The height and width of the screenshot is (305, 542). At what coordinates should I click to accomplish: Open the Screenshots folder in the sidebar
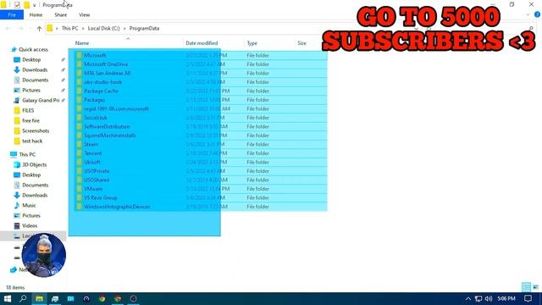point(36,131)
